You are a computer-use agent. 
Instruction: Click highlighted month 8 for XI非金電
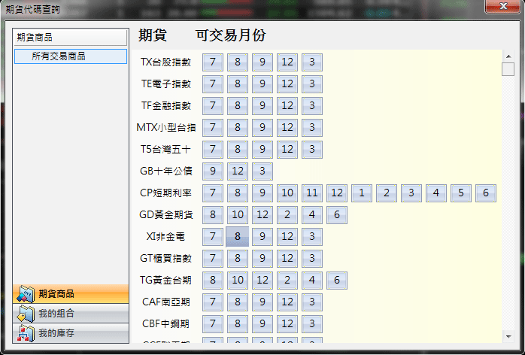[x=238, y=237]
